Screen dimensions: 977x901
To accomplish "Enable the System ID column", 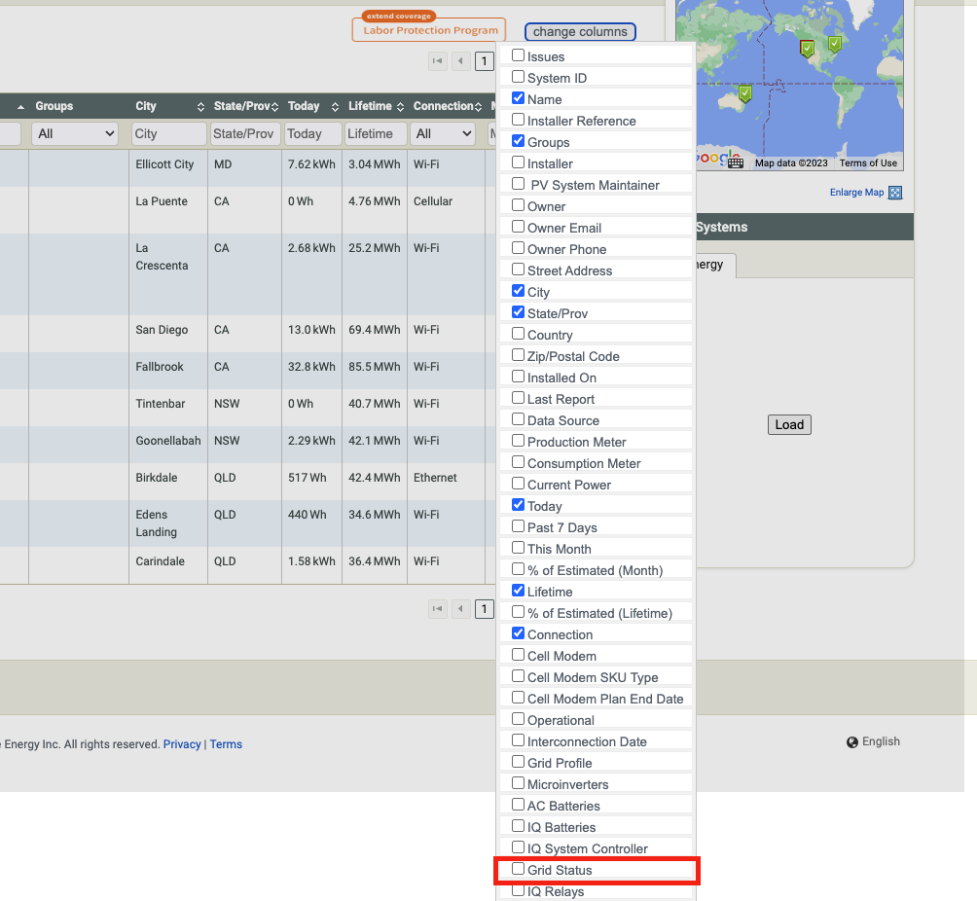I will tap(518, 76).
